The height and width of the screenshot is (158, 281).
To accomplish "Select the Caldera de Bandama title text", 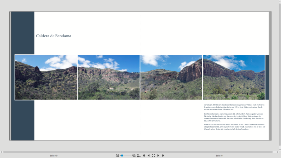I will pyautogui.click(x=54, y=36).
